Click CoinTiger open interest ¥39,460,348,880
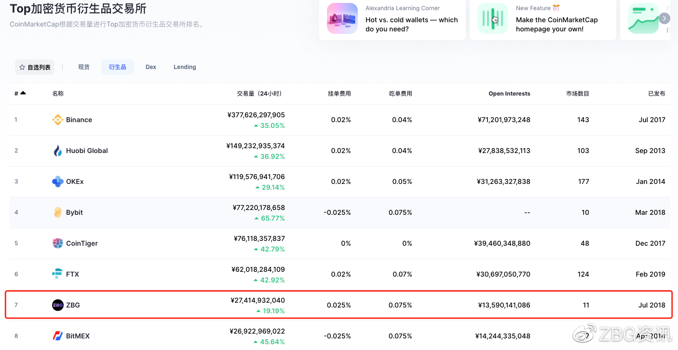This screenshot has height=350, width=678. coord(502,243)
